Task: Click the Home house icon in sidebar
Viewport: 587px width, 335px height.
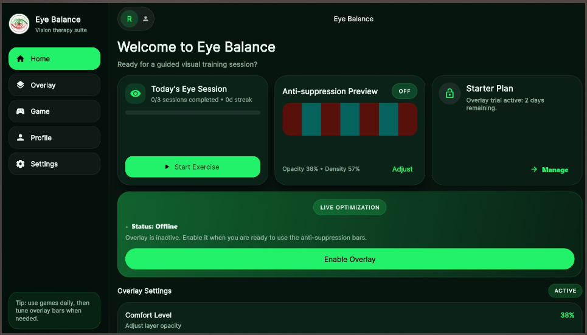Action: pyautogui.click(x=21, y=59)
